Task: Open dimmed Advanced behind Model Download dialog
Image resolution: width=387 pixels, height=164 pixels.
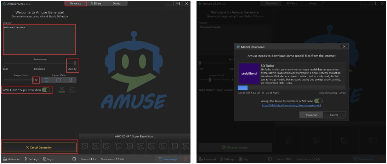Action: click(x=207, y=159)
